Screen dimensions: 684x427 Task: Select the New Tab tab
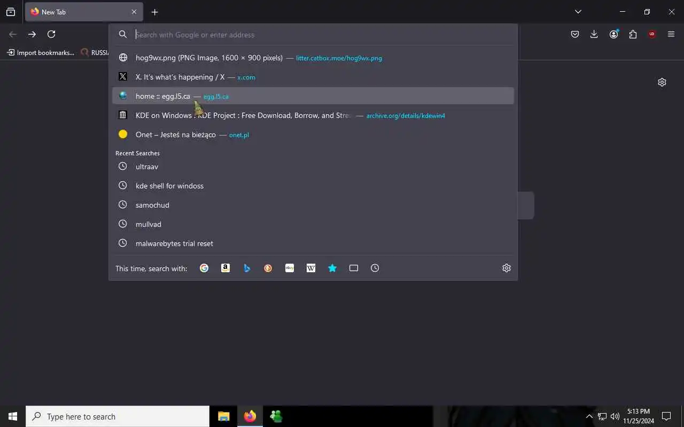(83, 12)
